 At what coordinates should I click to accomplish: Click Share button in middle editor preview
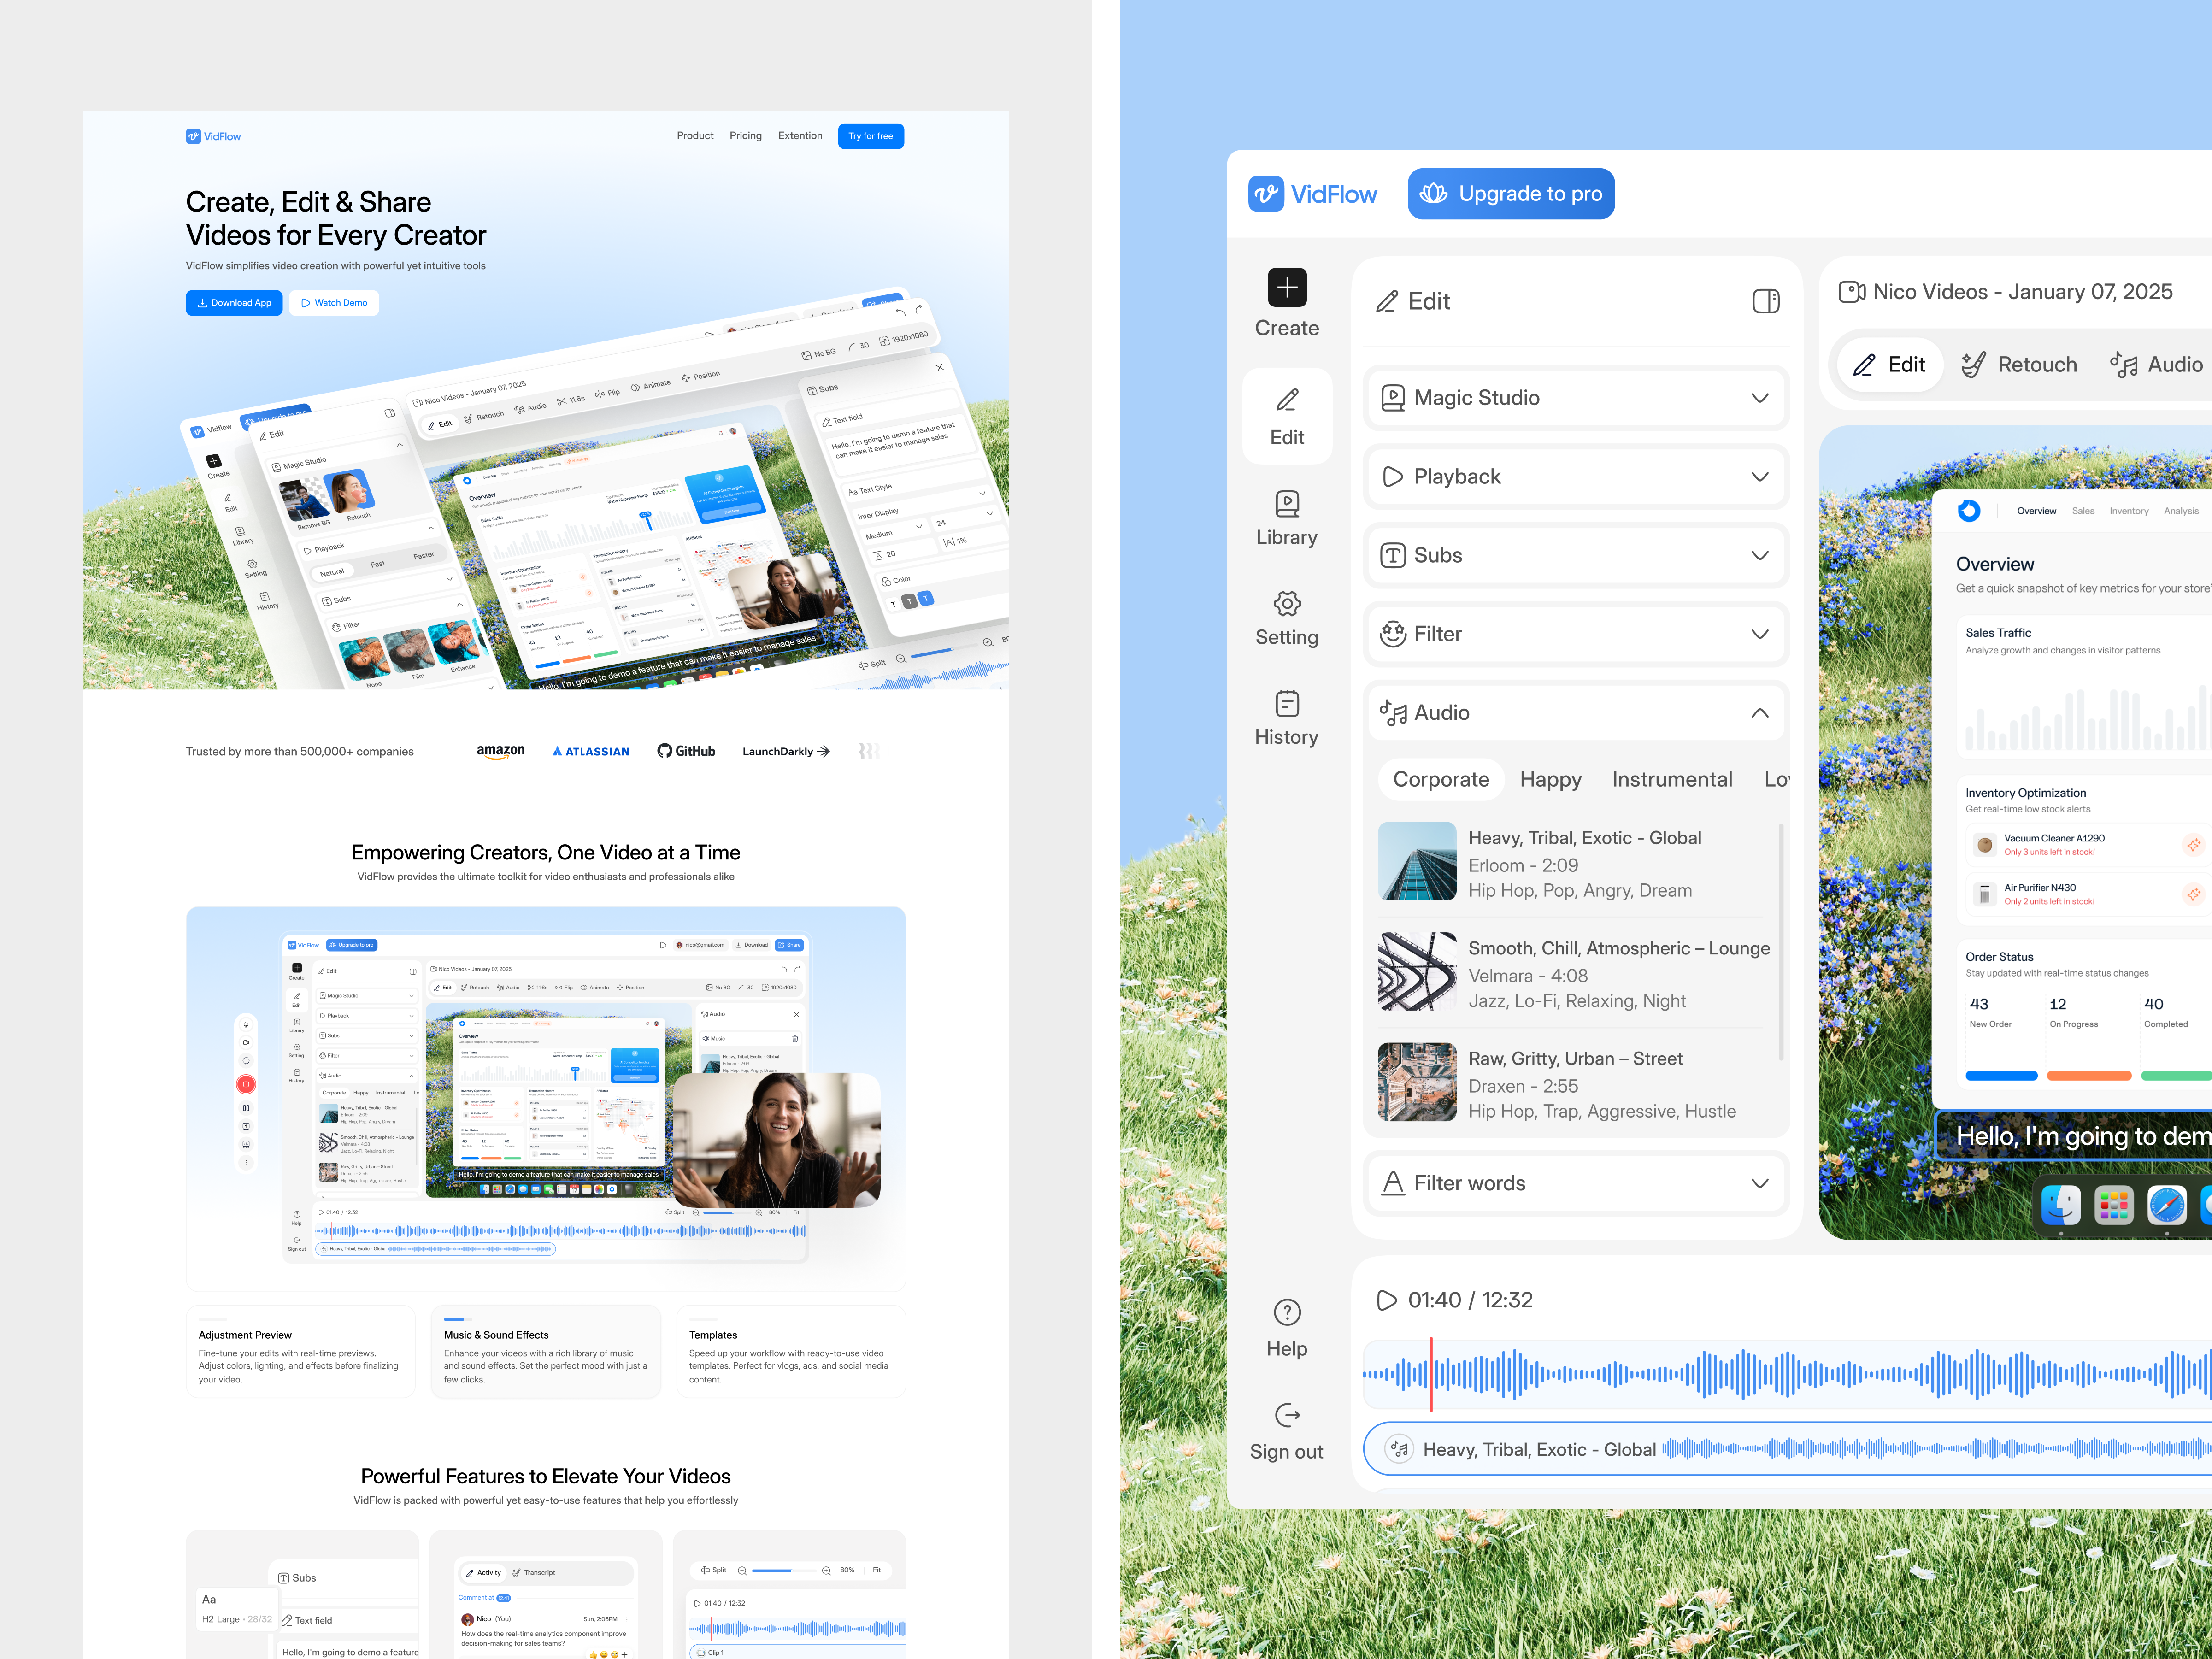click(x=789, y=945)
